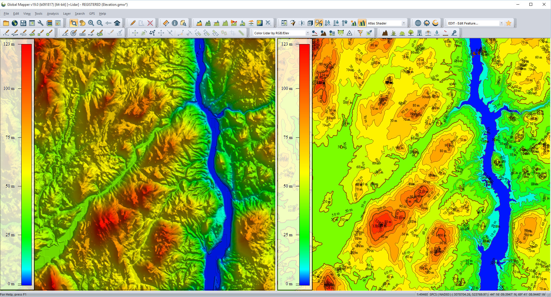Open the Search menu

(x=80, y=14)
